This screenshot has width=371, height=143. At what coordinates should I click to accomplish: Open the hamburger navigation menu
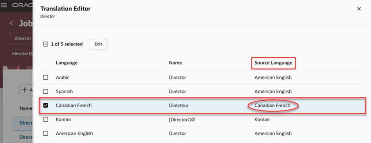coord(4,5)
